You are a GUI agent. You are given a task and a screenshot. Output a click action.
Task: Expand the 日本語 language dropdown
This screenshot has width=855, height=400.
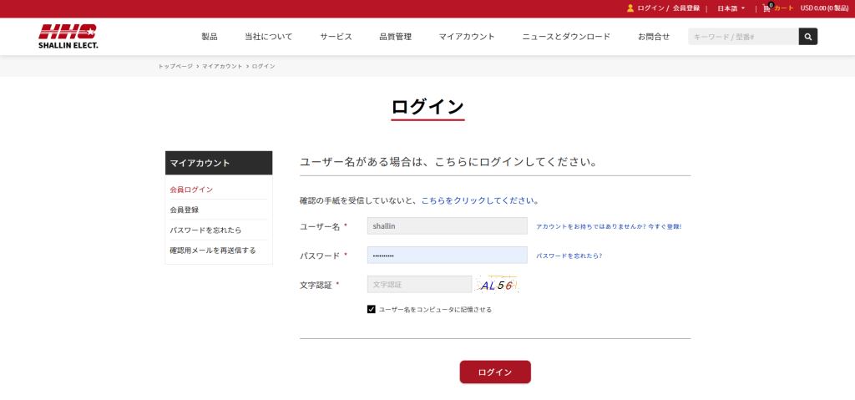coord(731,8)
